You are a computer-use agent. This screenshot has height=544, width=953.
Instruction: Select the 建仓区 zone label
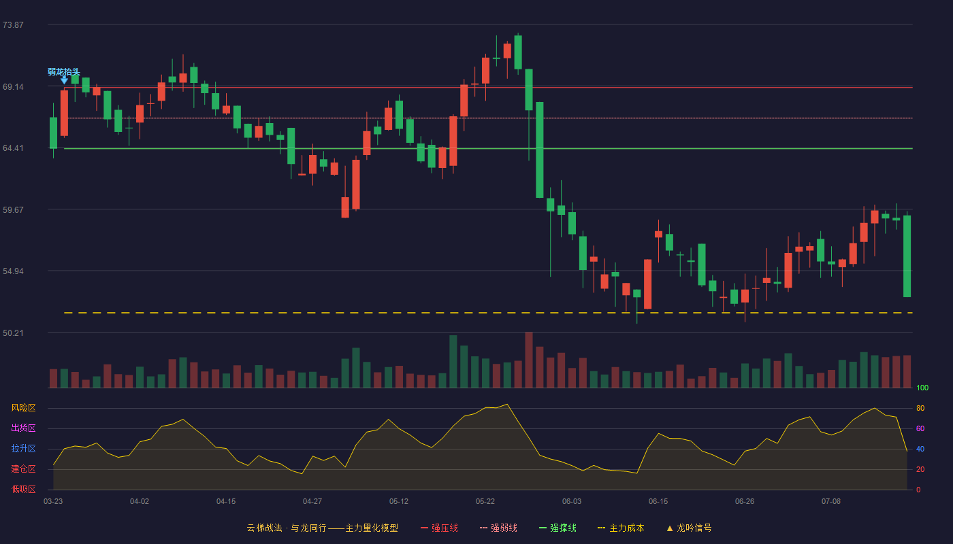(23, 469)
